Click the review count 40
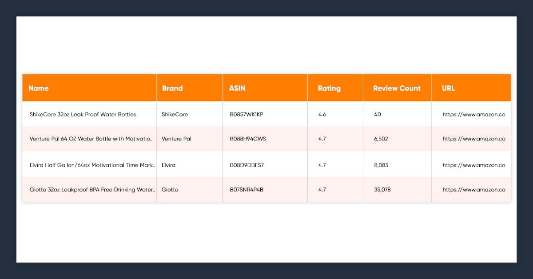This screenshot has height=279, width=533. tap(378, 114)
